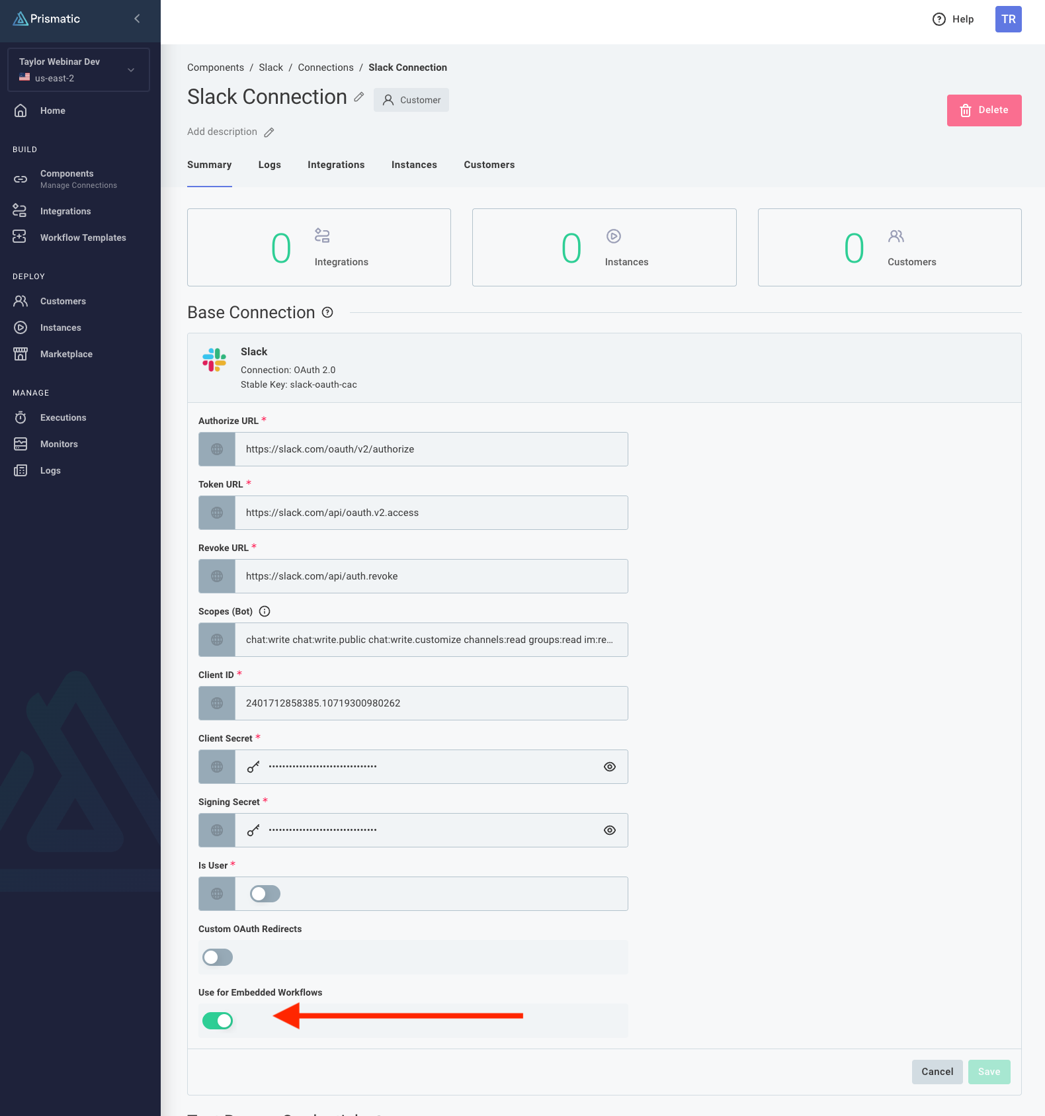Click the Monitors icon in sidebar
This screenshot has height=1116, width=1045.
(x=21, y=444)
